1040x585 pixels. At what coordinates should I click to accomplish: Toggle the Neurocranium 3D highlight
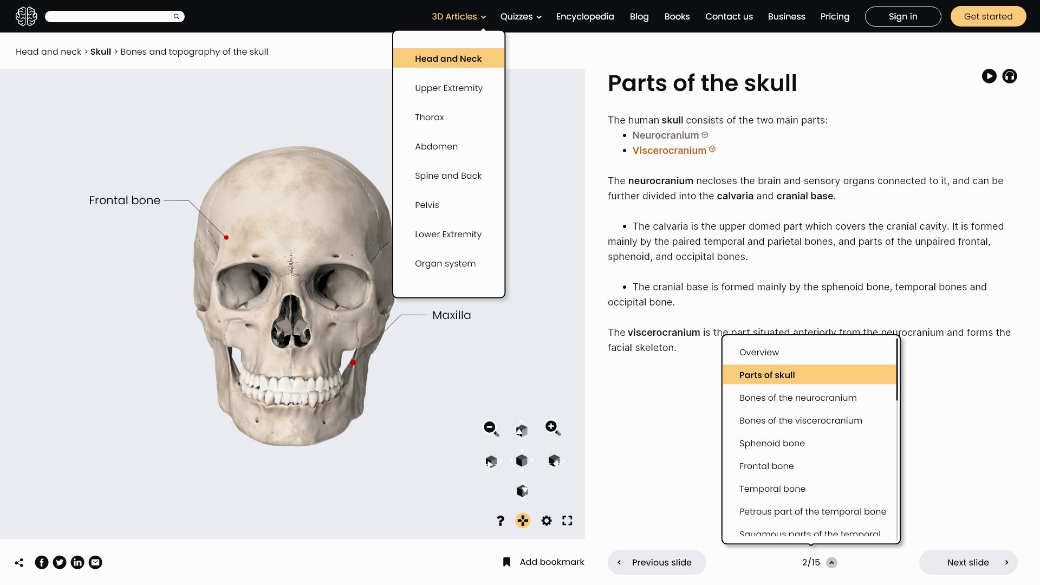click(x=705, y=135)
